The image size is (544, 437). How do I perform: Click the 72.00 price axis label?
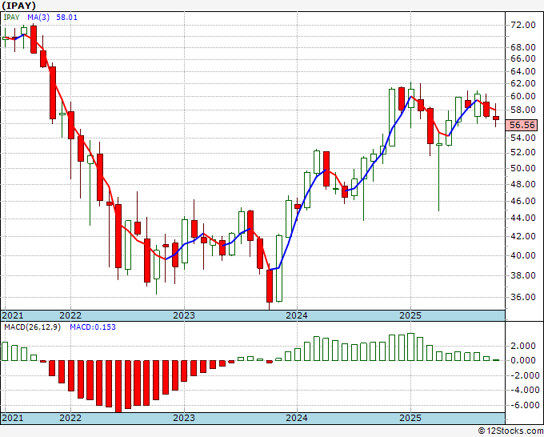point(523,25)
